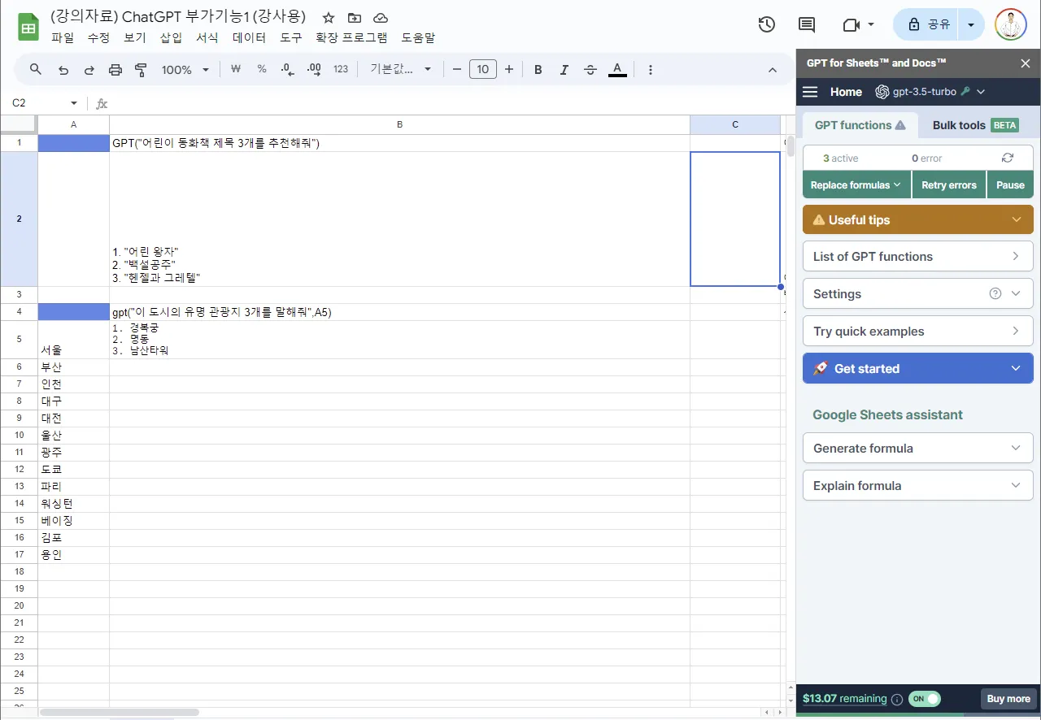Open the 보기 menu
The image size is (1041, 720).
(135, 37)
